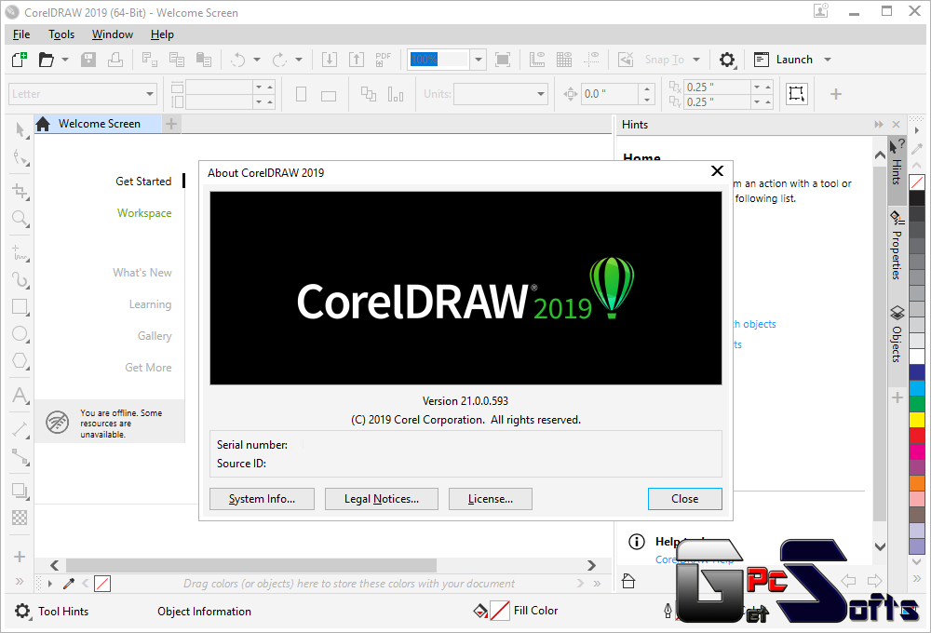Open the Launch dropdown
Viewport: 931px width, 633px height.
pyautogui.click(x=828, y=60)
